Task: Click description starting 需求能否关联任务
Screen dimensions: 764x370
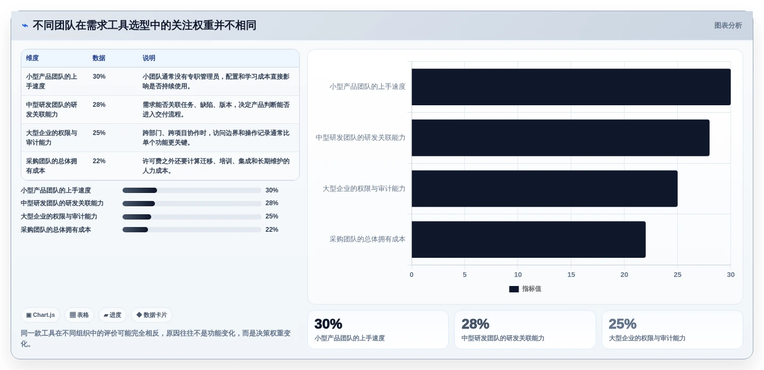Action: click(x=216, y=110)
